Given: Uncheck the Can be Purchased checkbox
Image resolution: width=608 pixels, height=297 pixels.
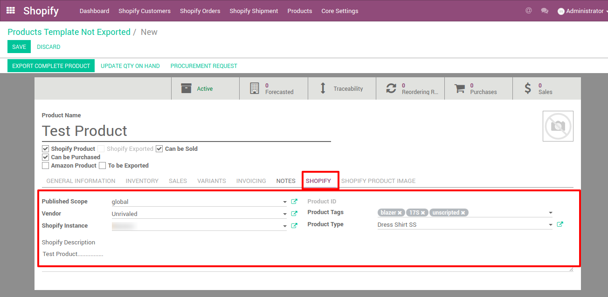Looking at the screenshot, I should coord(45,157).
